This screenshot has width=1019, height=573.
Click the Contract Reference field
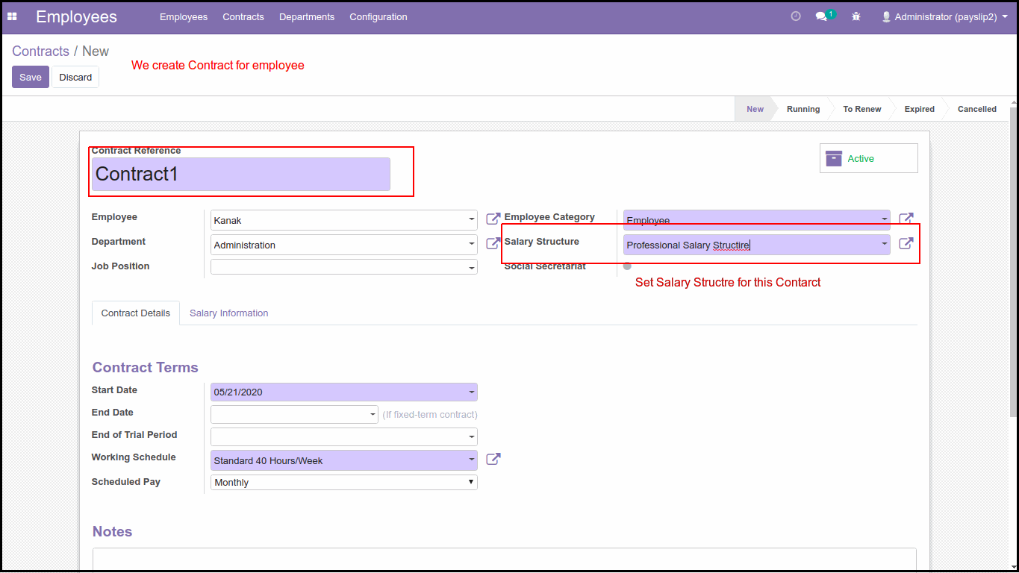point(241,174)
